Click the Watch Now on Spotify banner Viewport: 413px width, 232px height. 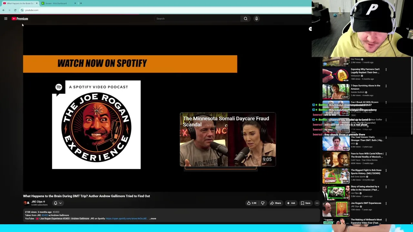[130, 64]
